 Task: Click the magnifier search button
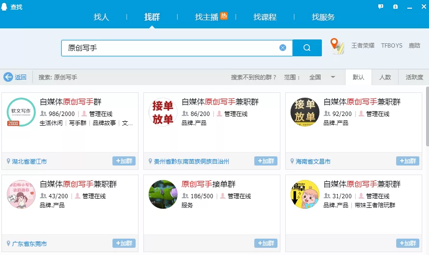tap(307, 48)
